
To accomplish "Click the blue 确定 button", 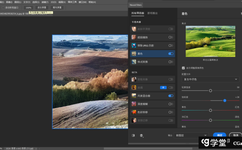I will pyautogui.click(x=219, y=135).
